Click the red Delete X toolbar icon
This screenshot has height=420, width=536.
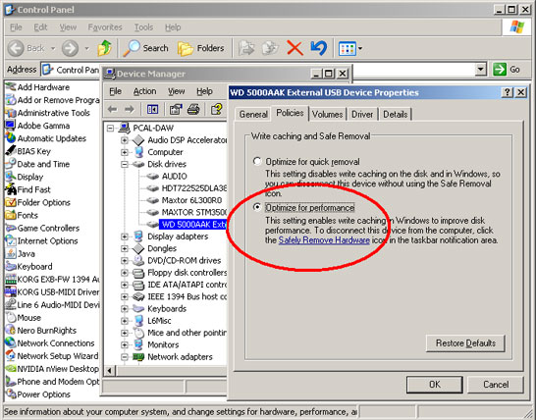(295, 48)
